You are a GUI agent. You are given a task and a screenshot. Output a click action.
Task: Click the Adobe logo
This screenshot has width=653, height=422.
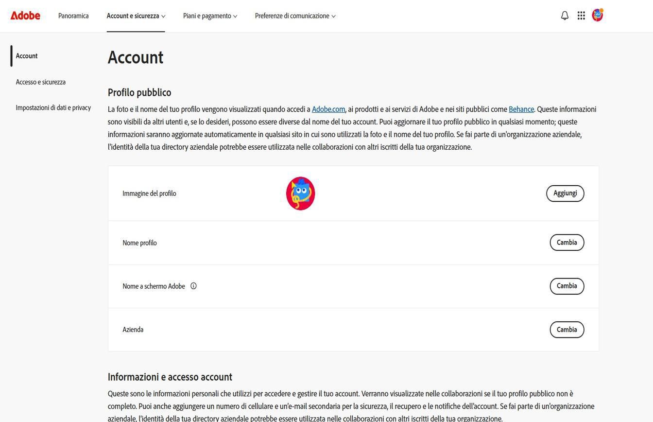point(25,15)
